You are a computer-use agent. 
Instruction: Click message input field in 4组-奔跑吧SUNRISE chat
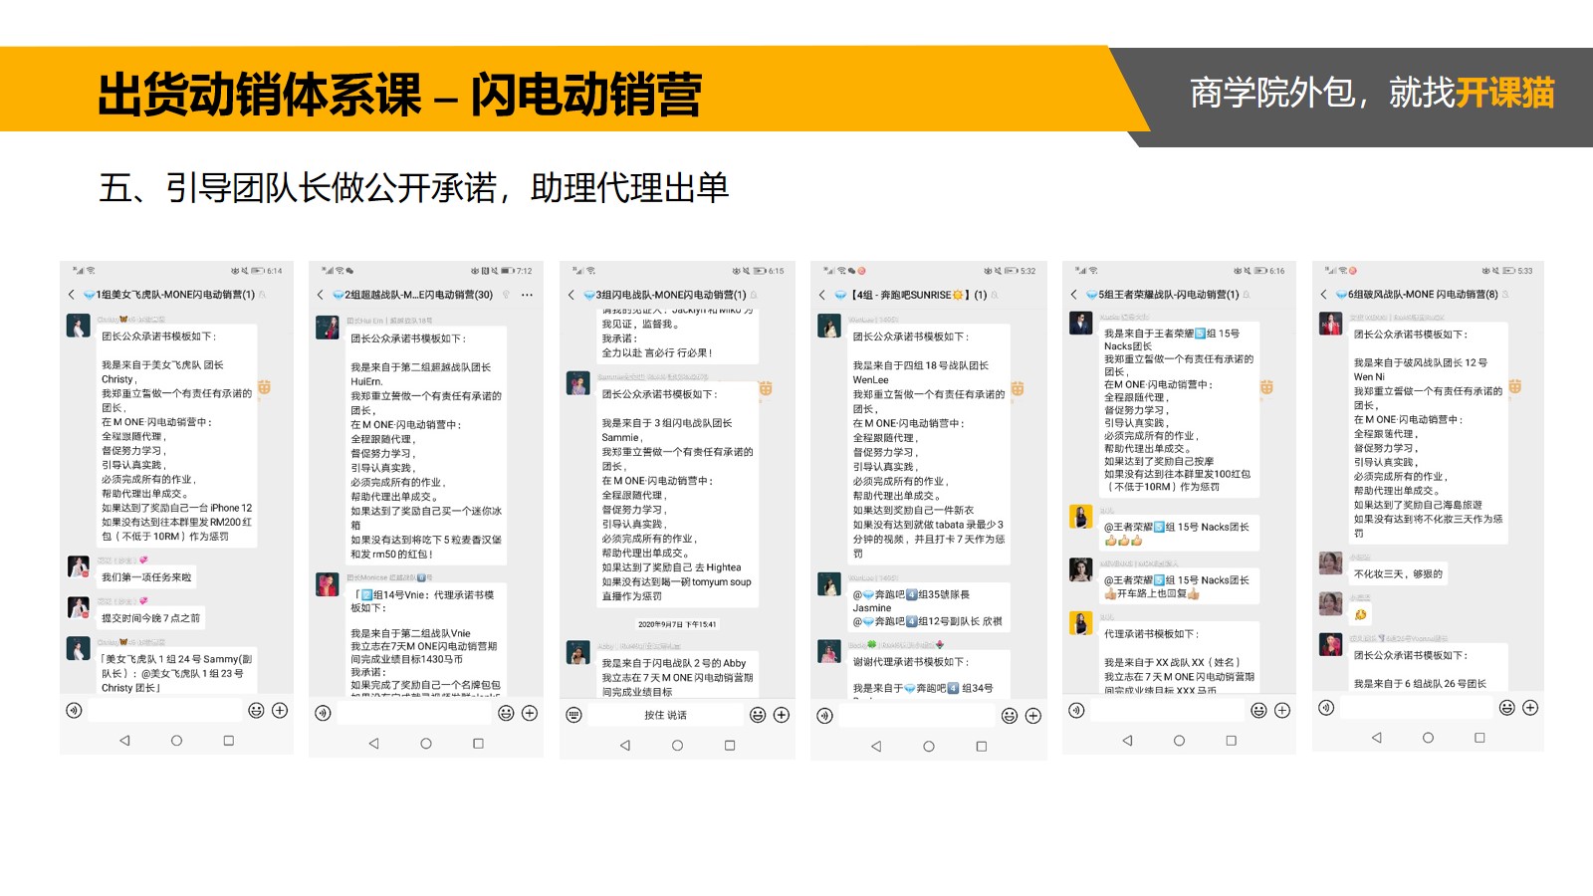916,716
